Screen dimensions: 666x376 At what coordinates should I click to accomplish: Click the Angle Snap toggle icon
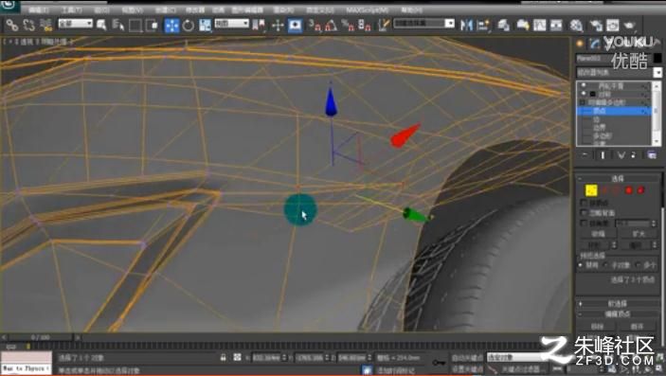pos(331,26)
